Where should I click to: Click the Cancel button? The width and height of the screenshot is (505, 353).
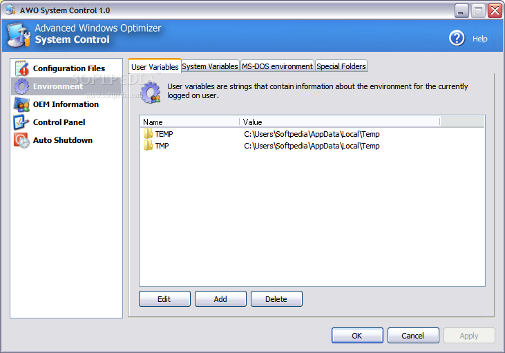click(413, 336)
